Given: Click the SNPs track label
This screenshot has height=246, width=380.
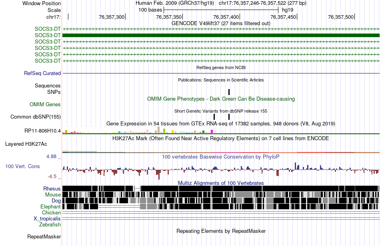Looking at the screenshot, I should click(x=54, y=92).
